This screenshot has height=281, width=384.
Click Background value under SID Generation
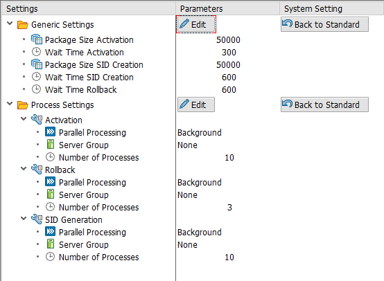click(200, 233)
